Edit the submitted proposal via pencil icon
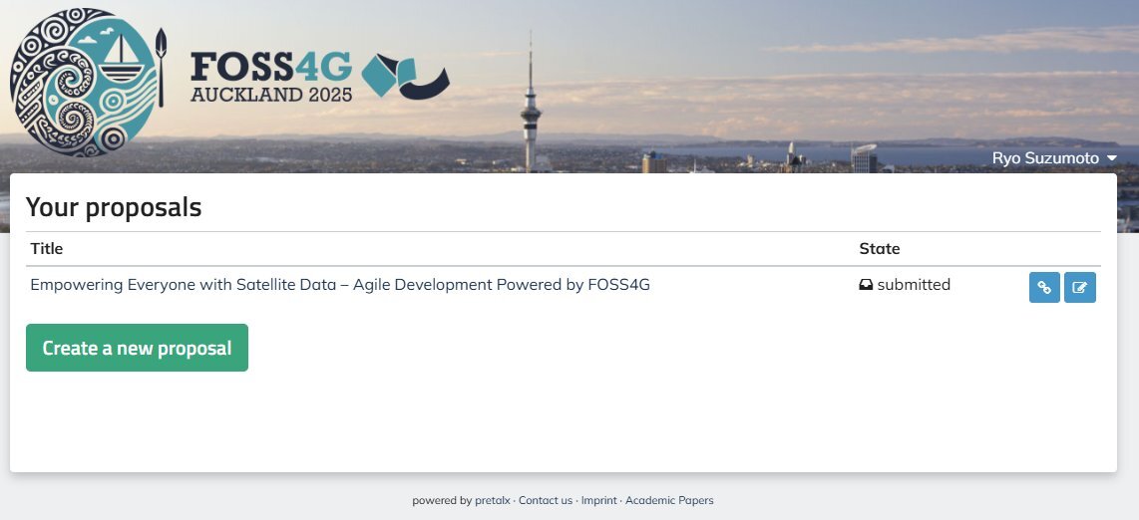Viewport: 1139px width, 520px height. (x=1079, y=287)
